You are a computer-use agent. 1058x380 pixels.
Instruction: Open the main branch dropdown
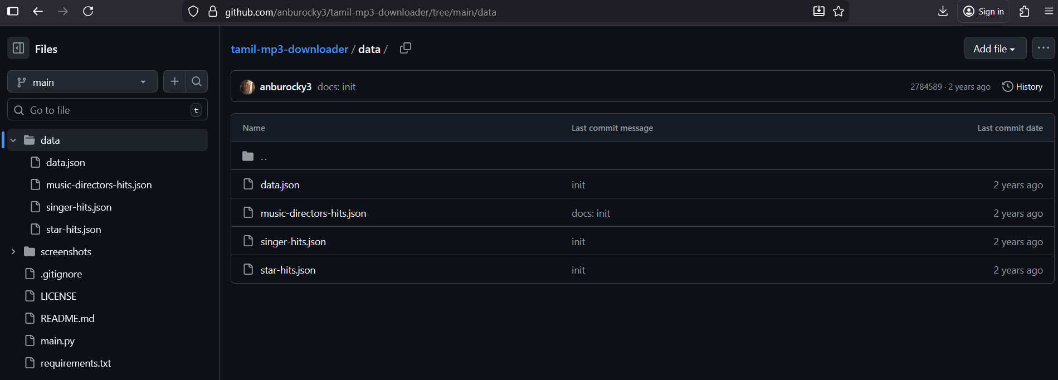tap(82, 82)
